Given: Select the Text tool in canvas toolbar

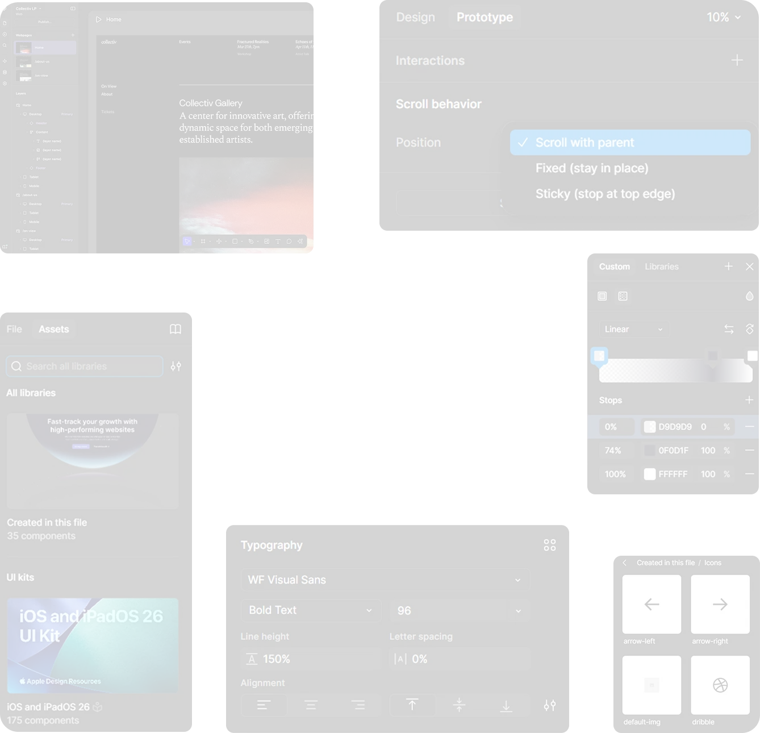Looking at the screenshot, I should pos(278,241).
